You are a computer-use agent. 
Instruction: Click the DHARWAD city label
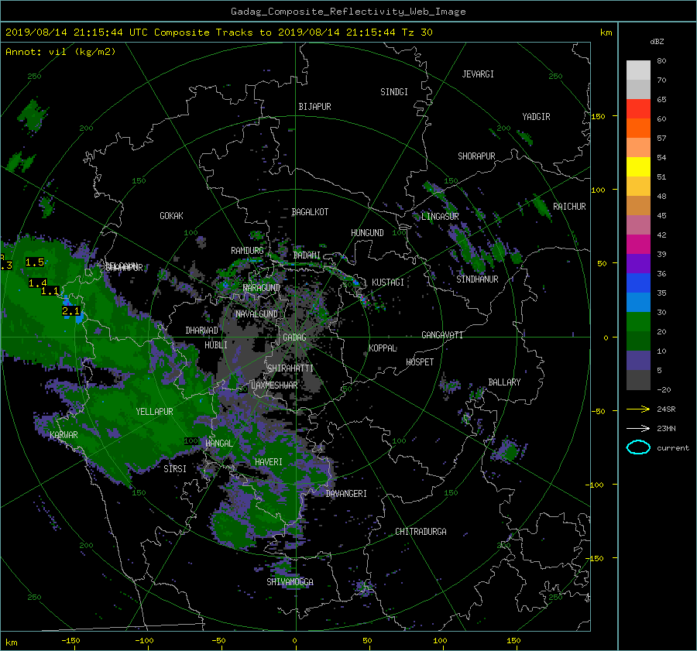202,331
